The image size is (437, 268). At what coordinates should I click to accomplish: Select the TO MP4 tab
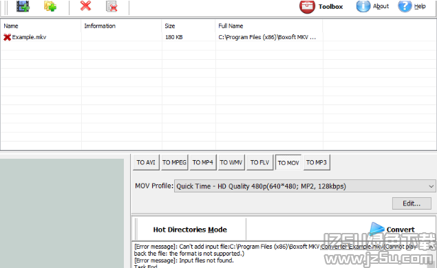pos(202,163)
